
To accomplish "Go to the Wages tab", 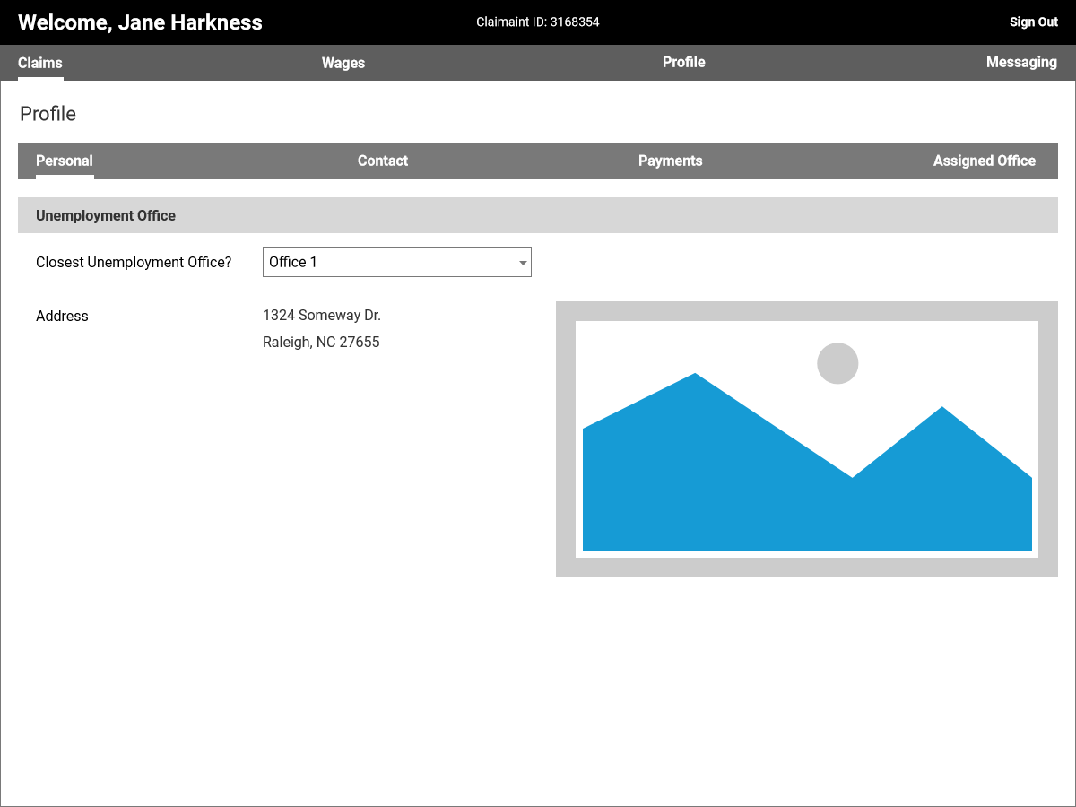I will pos(343,63).
